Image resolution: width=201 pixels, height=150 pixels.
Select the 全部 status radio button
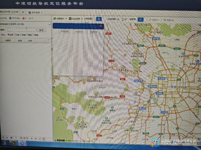9,35
